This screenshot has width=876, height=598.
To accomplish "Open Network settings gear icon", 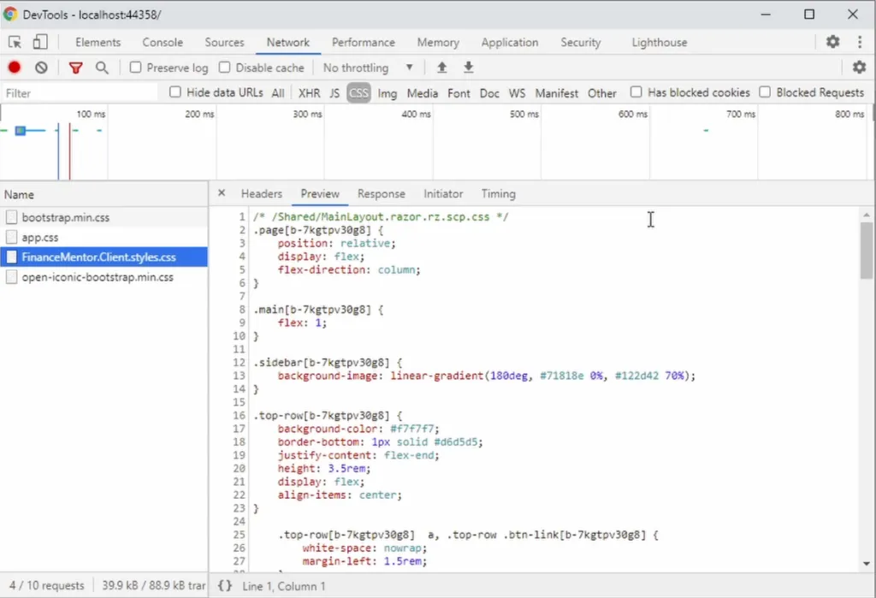I will [859, 68].
